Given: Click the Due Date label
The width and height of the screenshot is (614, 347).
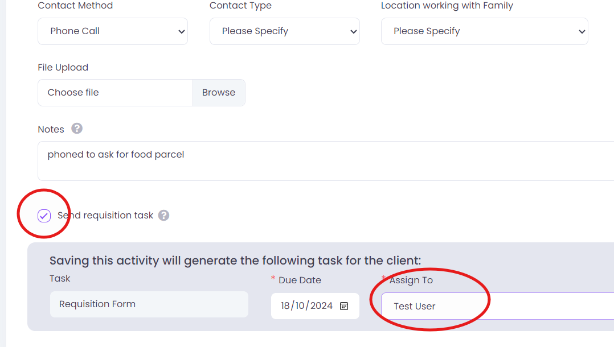Looking at the screenshot, I should (x=300, y=280).
